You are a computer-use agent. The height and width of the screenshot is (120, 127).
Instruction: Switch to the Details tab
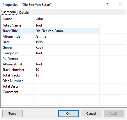click(24, 13)
